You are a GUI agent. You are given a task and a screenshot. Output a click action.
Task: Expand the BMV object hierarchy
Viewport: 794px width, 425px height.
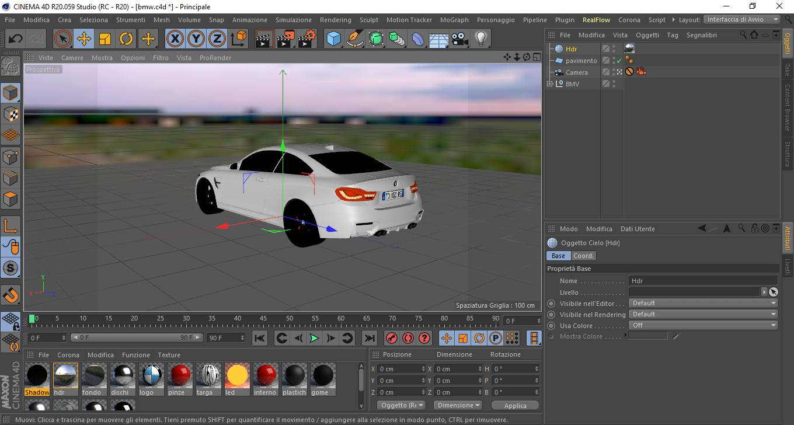tap(549, 84)
